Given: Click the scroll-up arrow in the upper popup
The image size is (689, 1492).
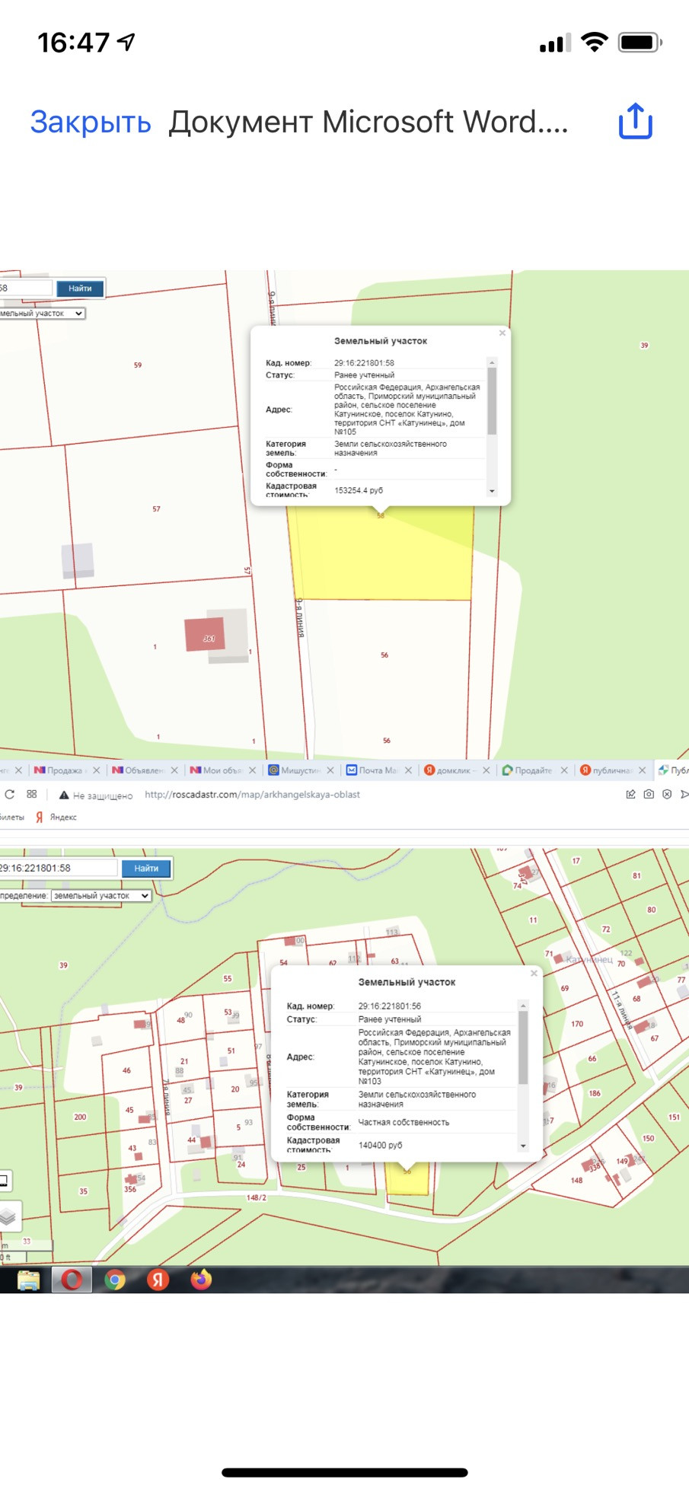Looking at the screenshot, I should tap(492, 362).
